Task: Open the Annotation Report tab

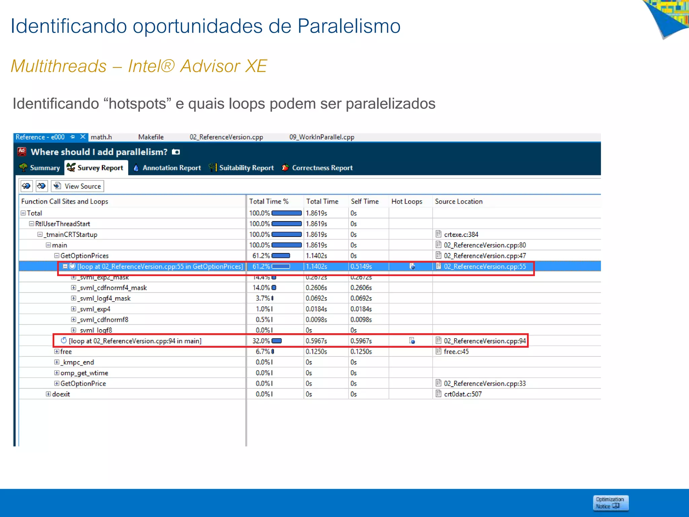Action: pyautogui.click(x=167, y=168)
